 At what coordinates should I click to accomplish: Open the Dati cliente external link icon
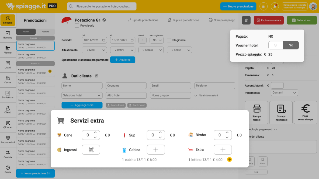[97, 76]
